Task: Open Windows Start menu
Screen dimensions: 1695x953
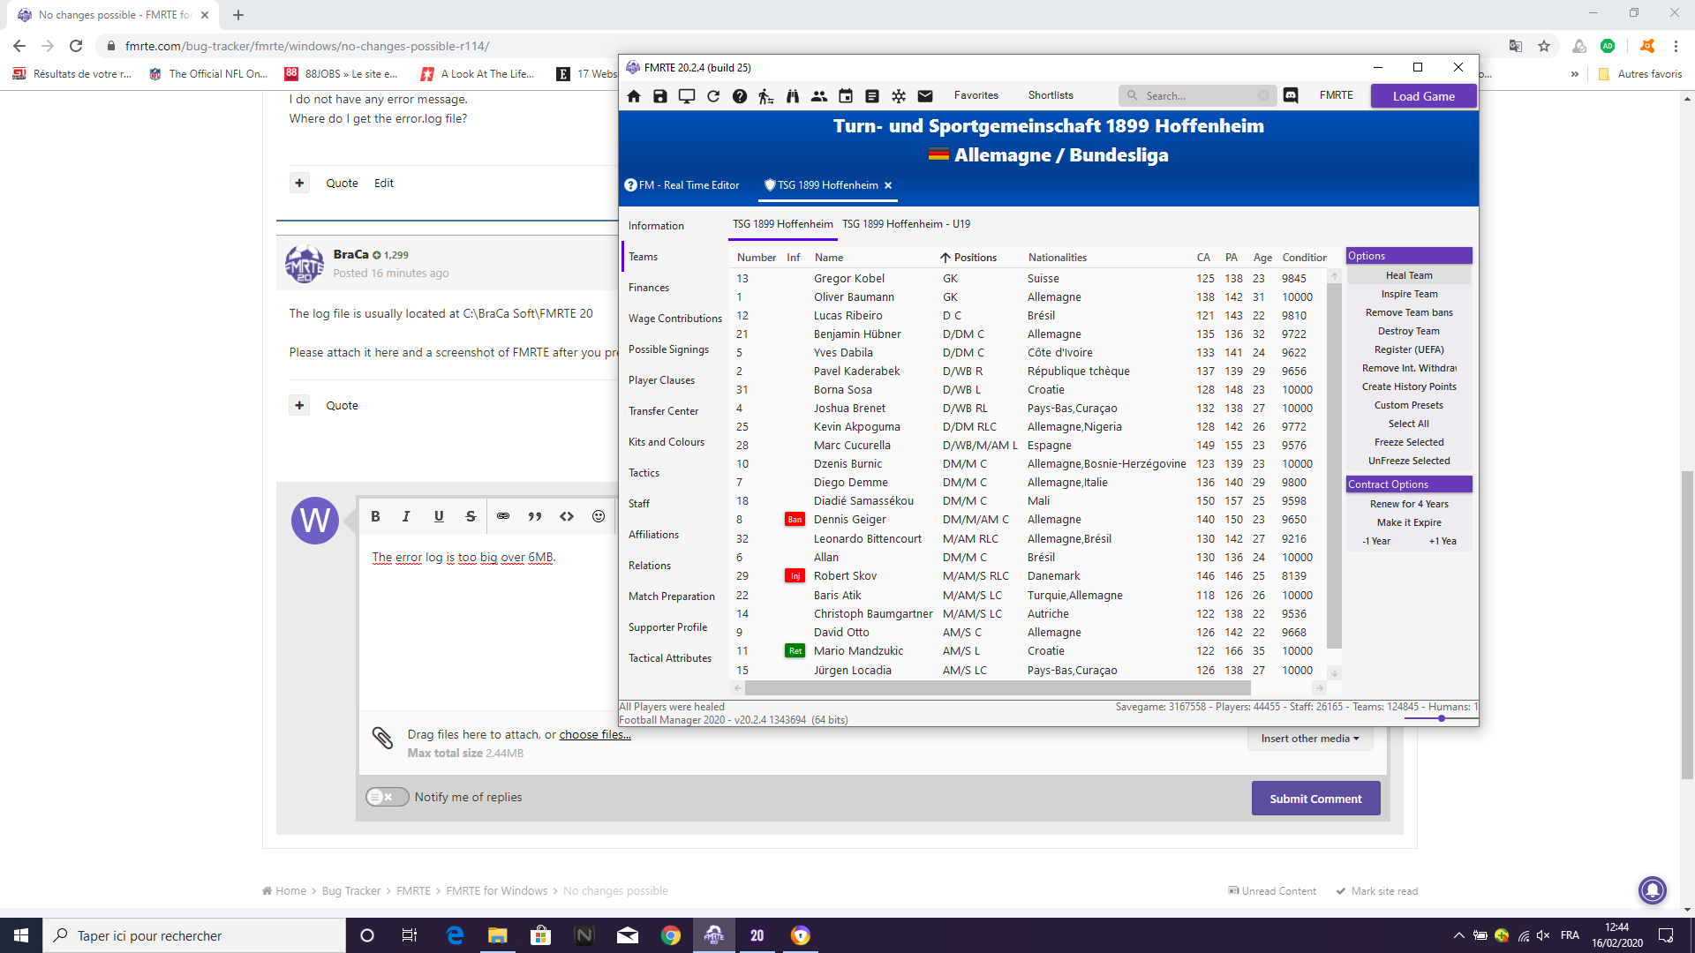Action: click(x=21, y=935)
